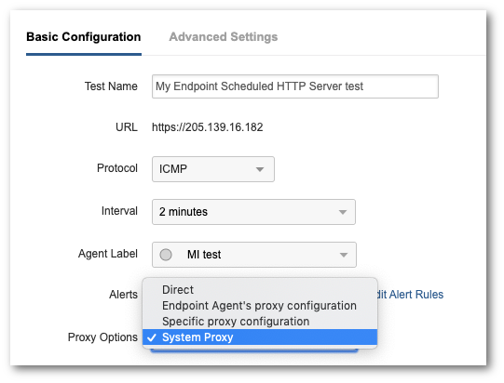The width and height of the screenshot is (504, 383).
Task: Open the Advanced Settings tab
Action: click(x=224, y=37)
